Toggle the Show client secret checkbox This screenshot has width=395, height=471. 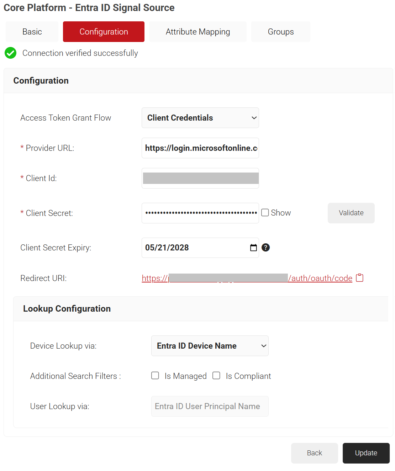[x=265, y=213]
